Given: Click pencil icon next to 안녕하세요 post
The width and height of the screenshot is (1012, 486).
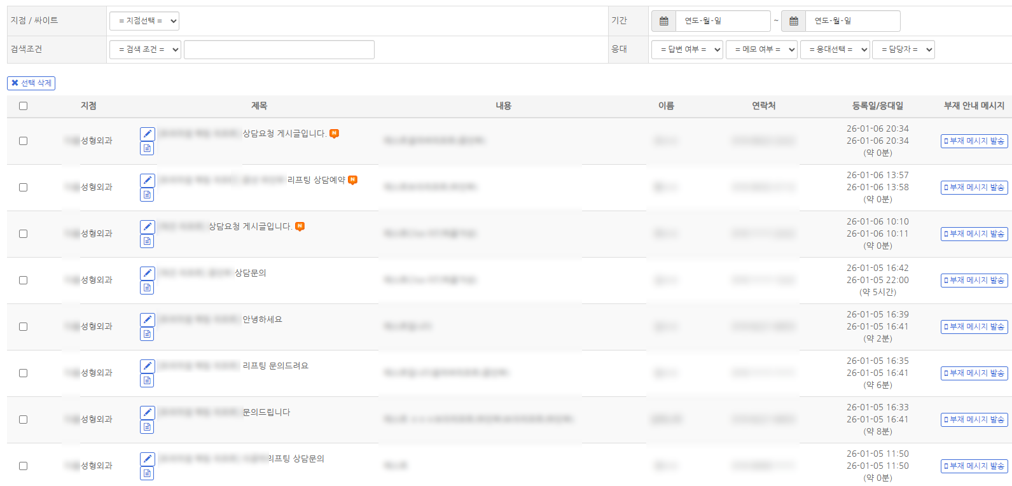Looking at the screenshot, I should [147, 319].
